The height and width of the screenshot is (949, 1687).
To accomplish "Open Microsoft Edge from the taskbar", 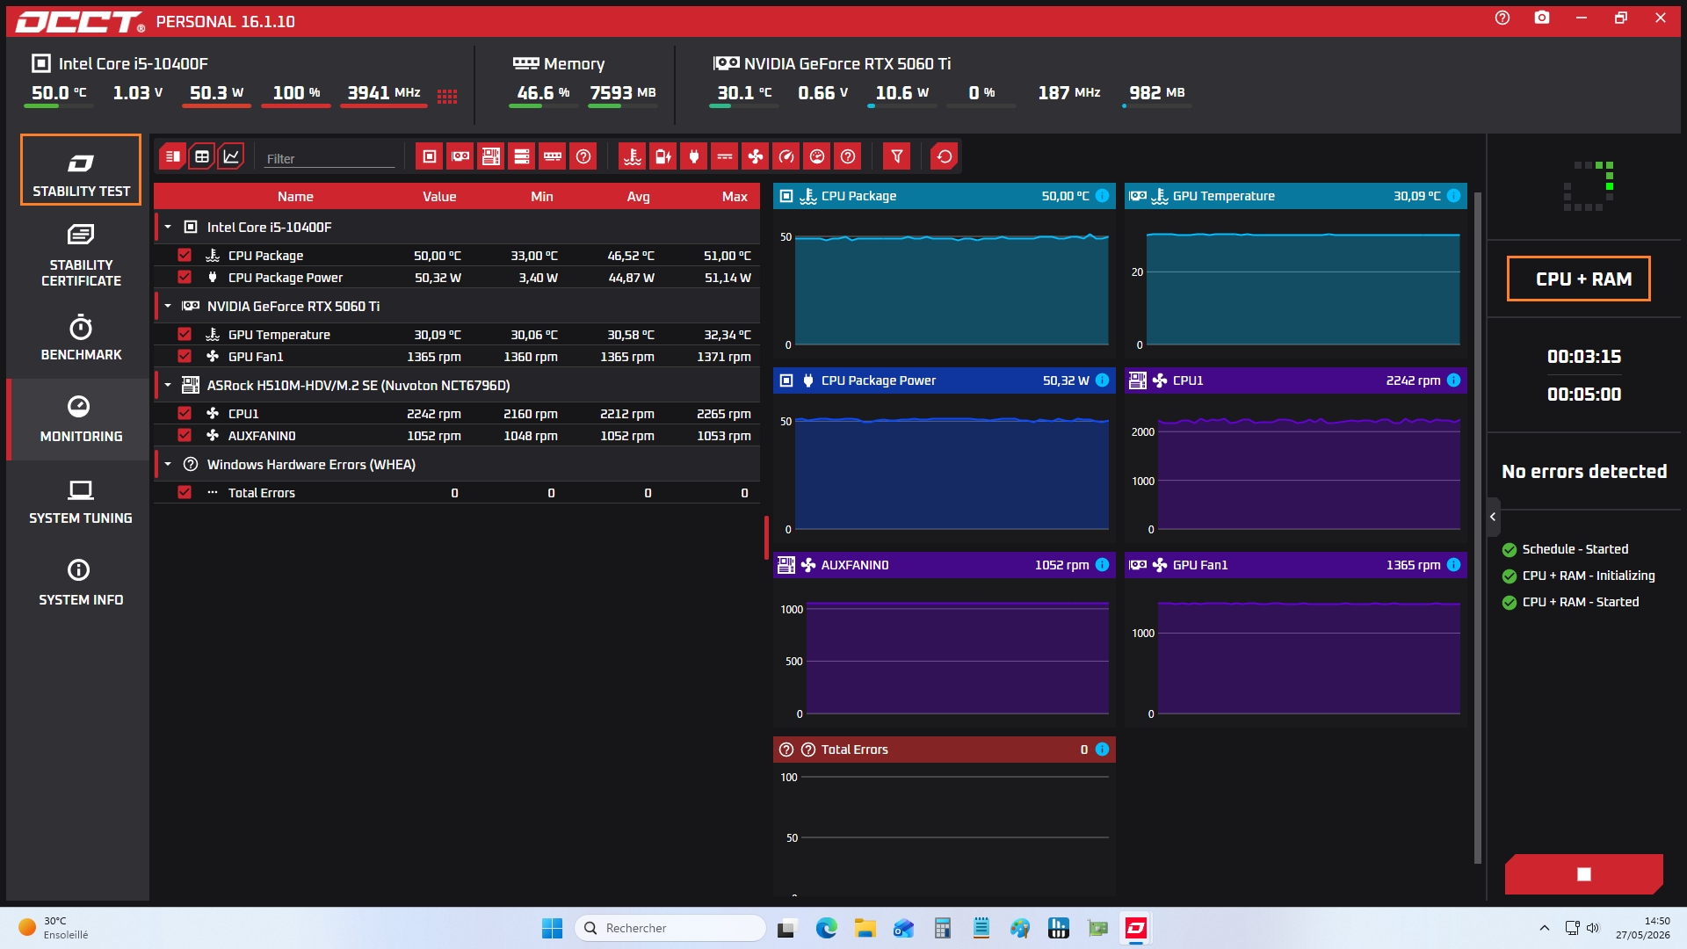I will (x=826, y=928).
